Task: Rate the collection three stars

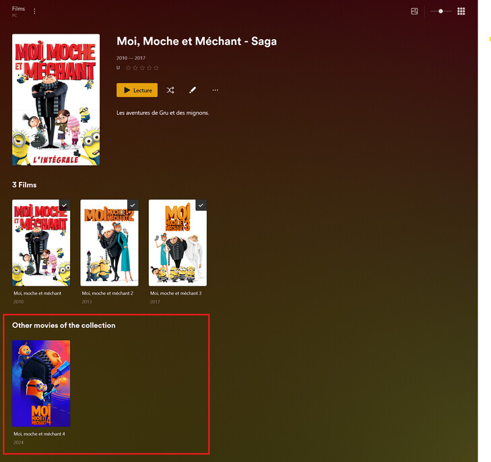Action: (x=142, y=68)
